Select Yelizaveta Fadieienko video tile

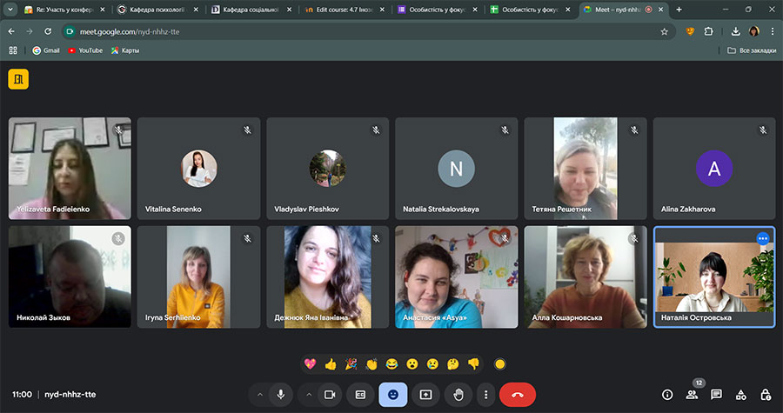(x=70, y=169)
